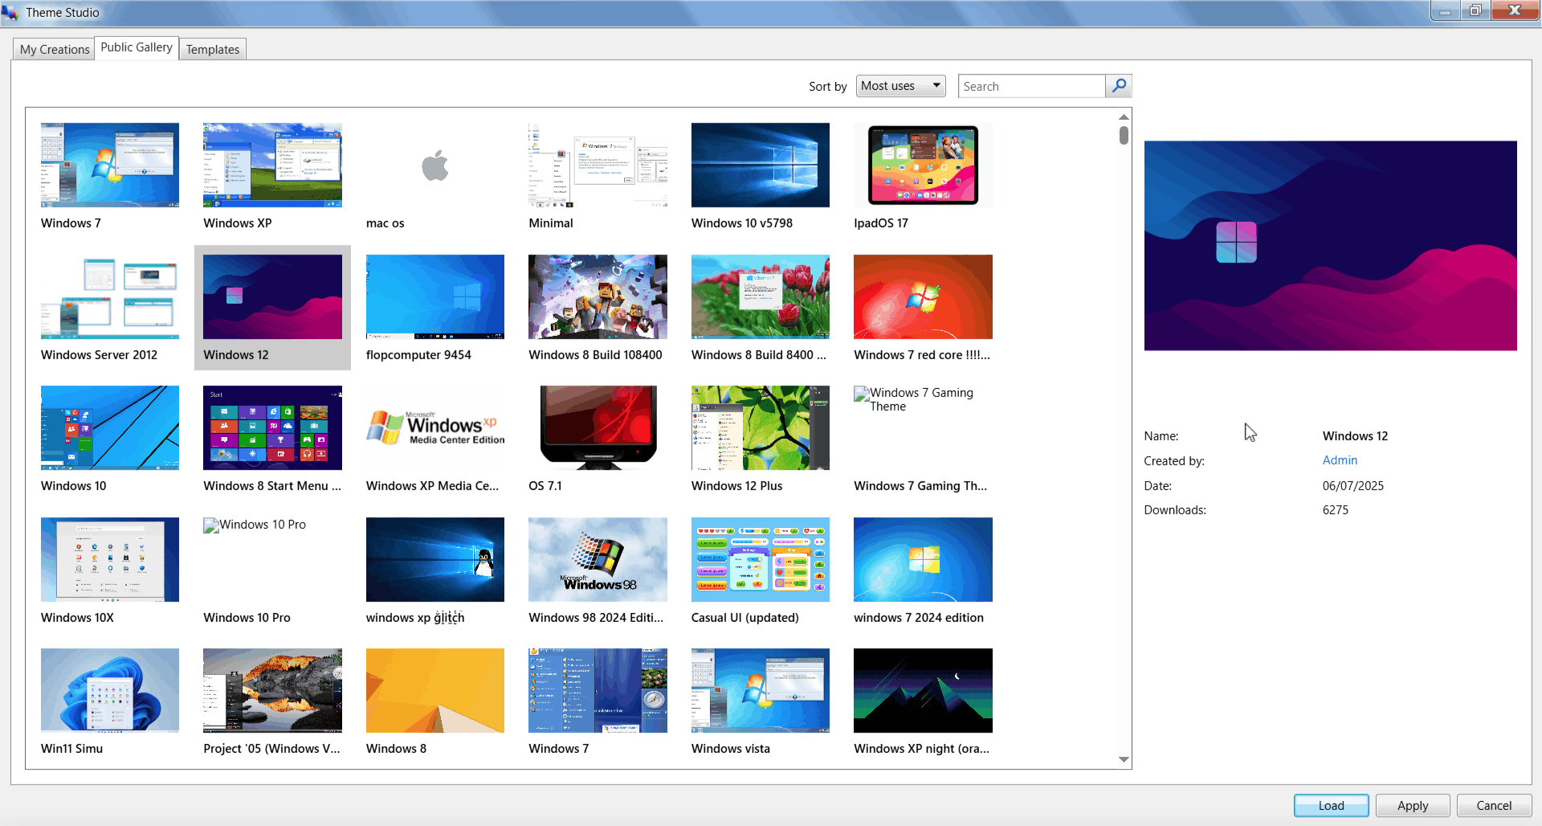The height and width of the screenshot is (826, 1542).
Task: Switch to the My Creations tab
Action: click(x=53, y=49)
